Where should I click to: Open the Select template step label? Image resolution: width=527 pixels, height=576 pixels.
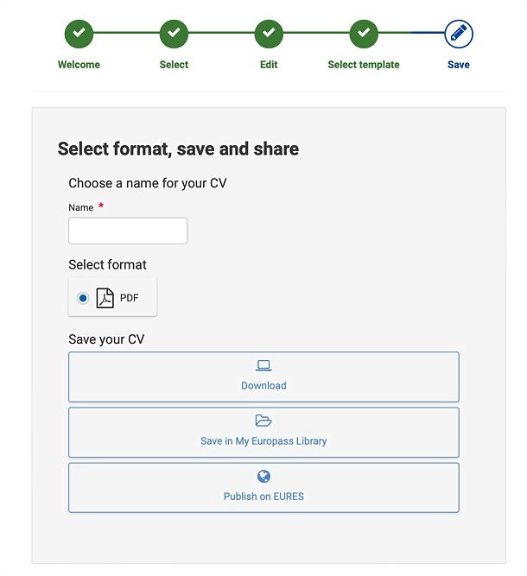[x=364, y=65]
